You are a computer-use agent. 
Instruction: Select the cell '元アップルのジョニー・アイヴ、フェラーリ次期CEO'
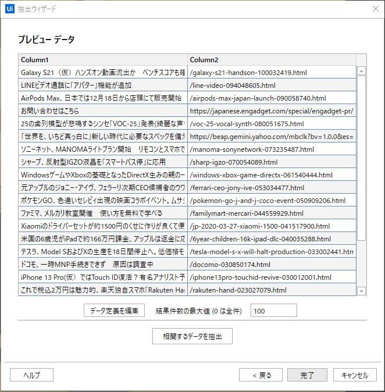click(x=103, y=187)
